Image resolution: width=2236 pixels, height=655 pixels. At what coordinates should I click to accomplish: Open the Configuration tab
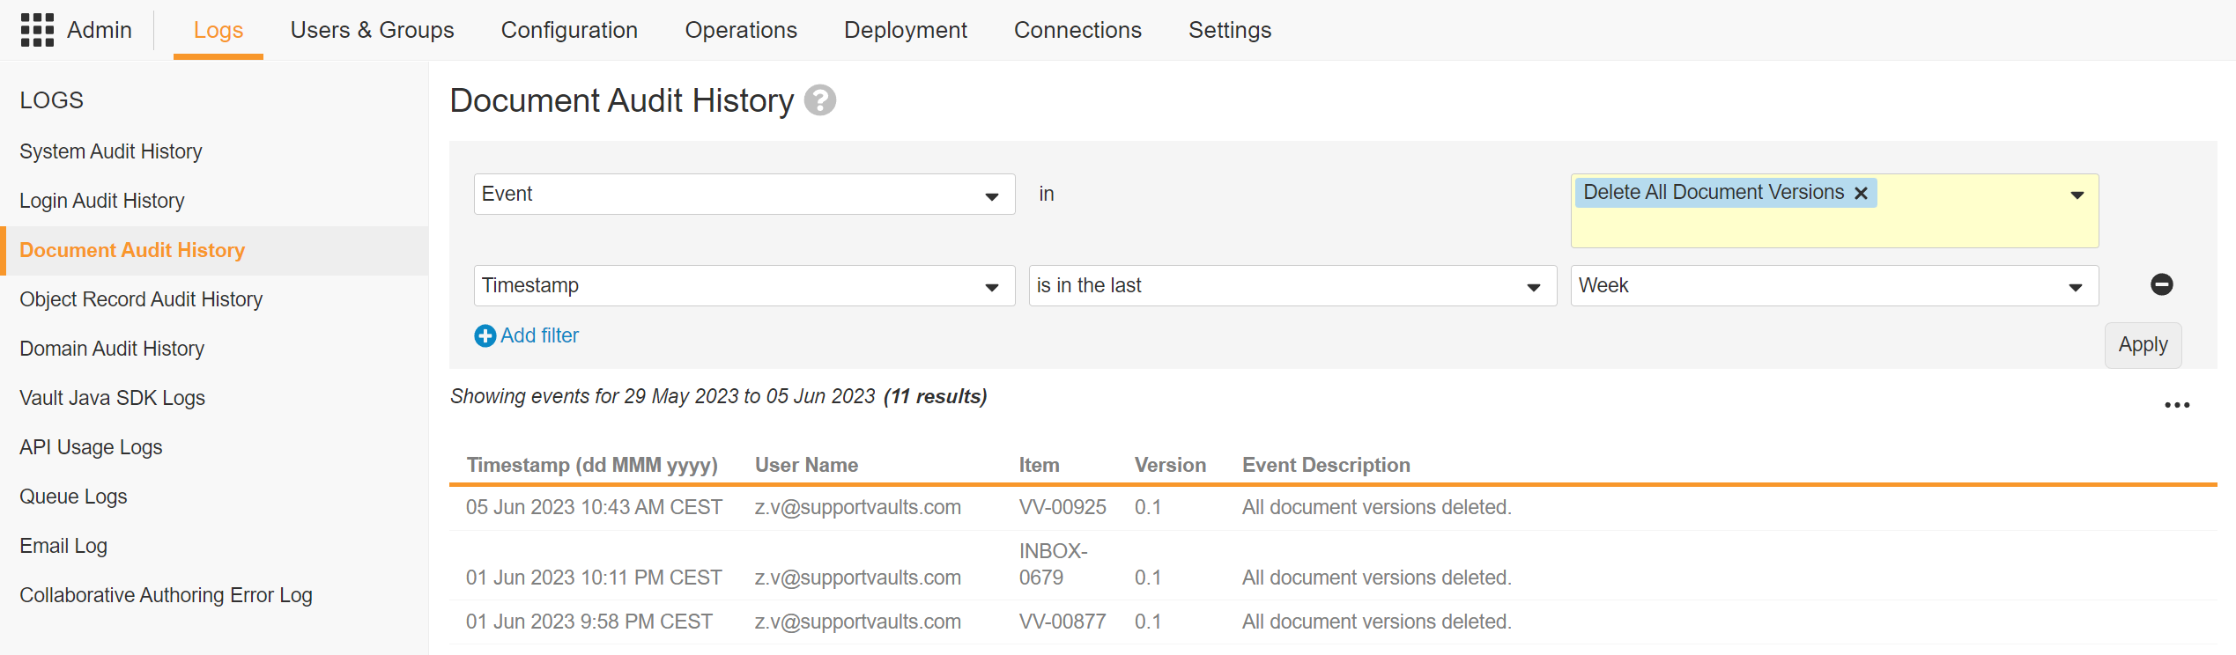point(569,30)
